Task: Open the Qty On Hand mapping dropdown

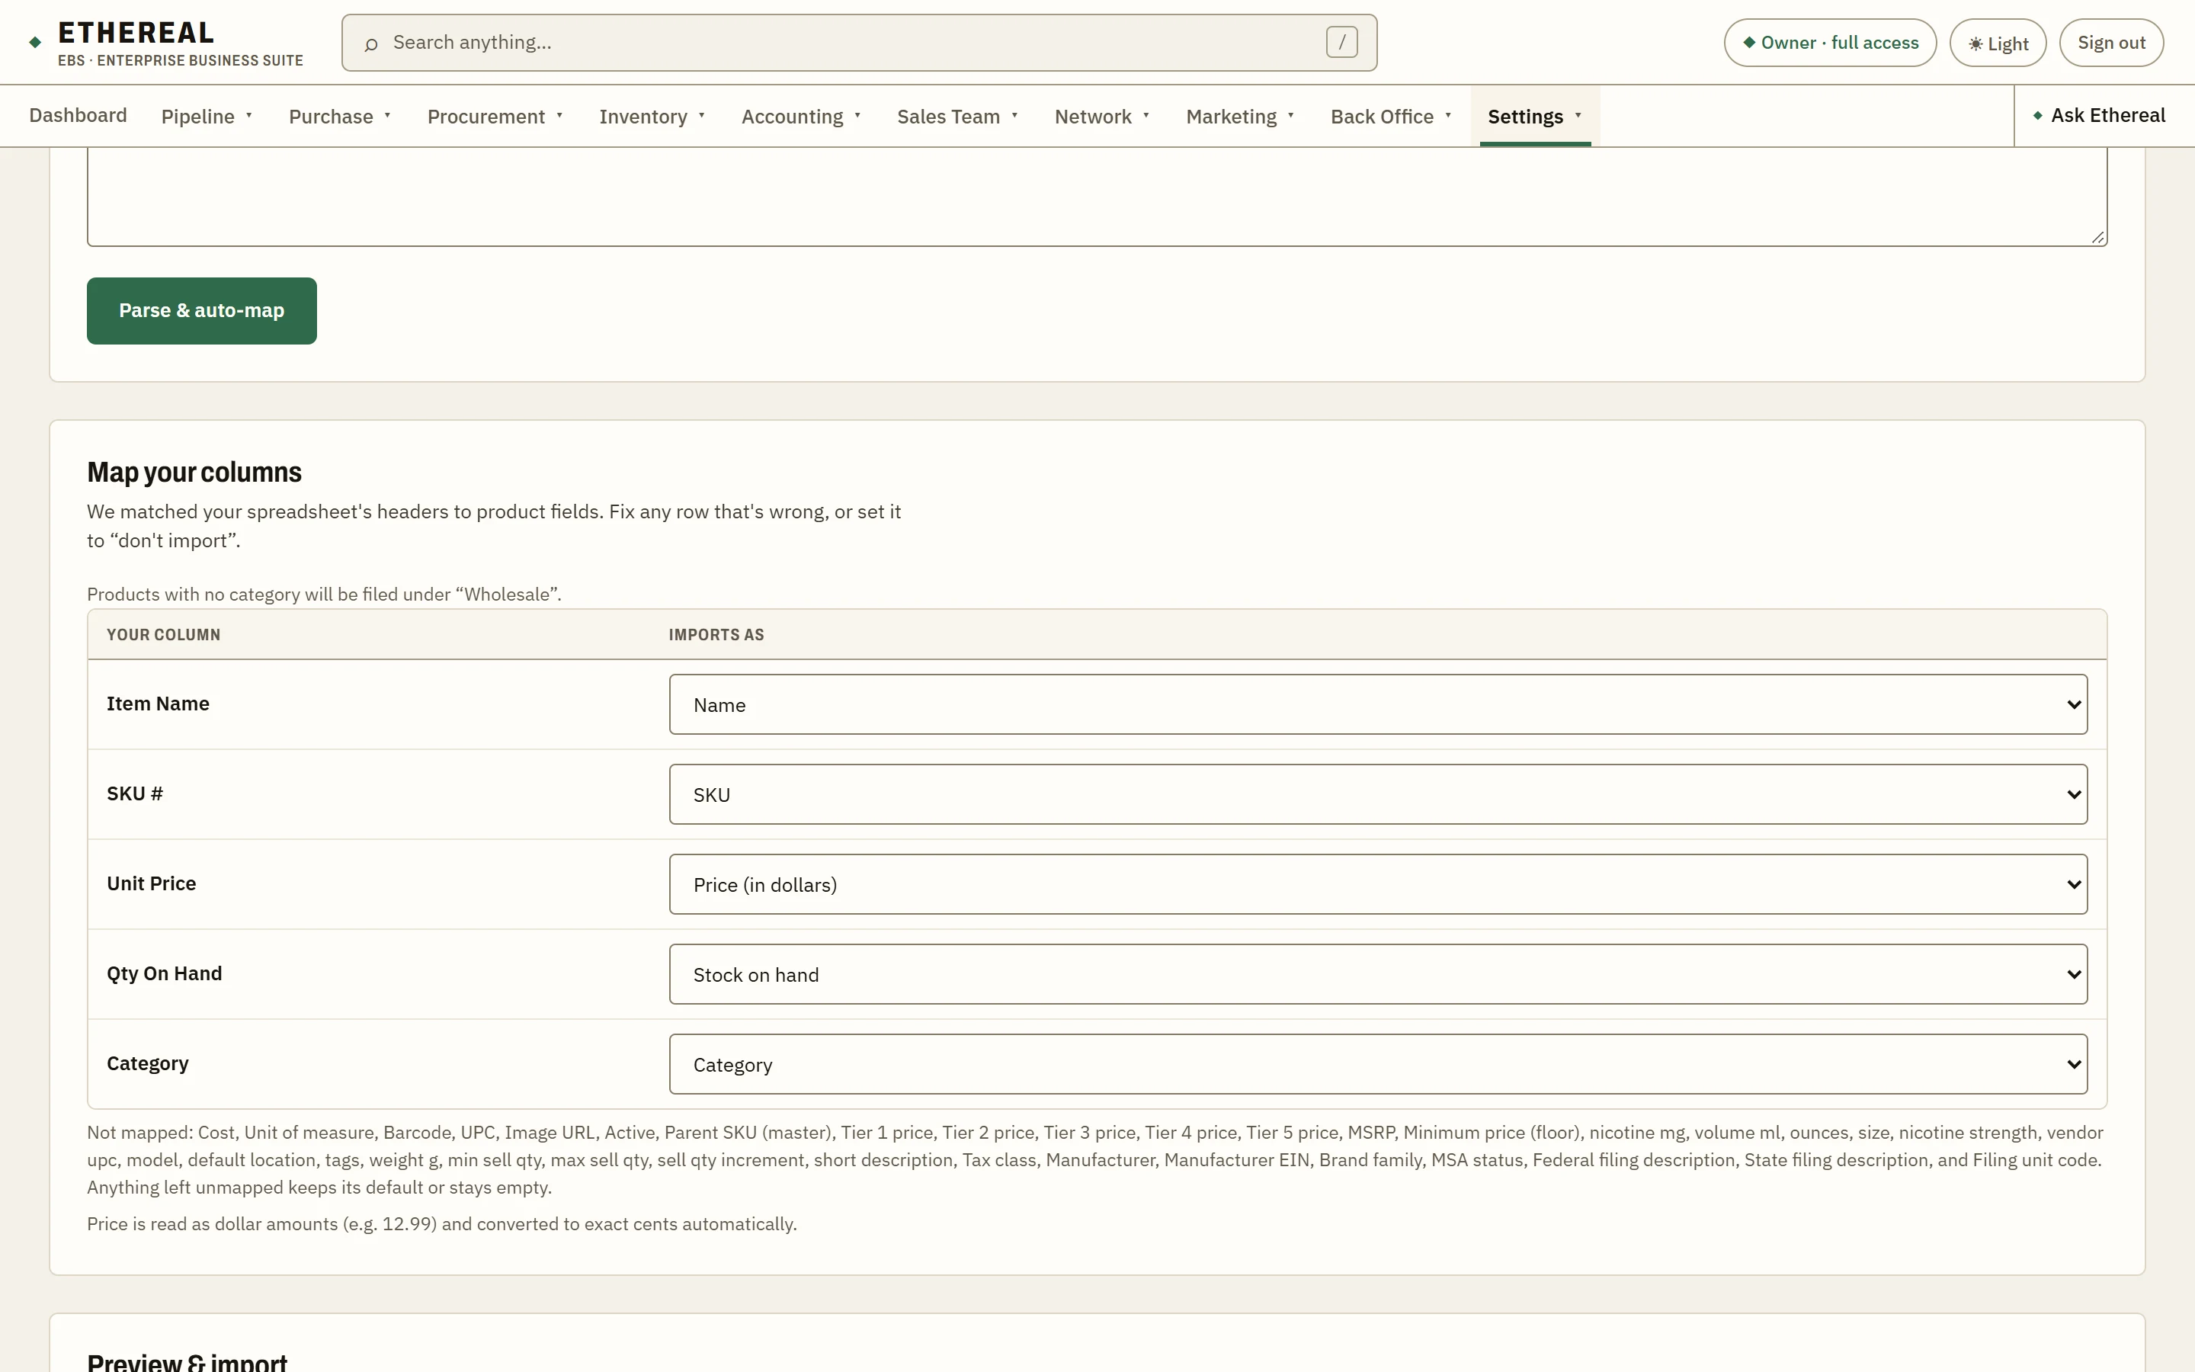Action: [1378, 973]
